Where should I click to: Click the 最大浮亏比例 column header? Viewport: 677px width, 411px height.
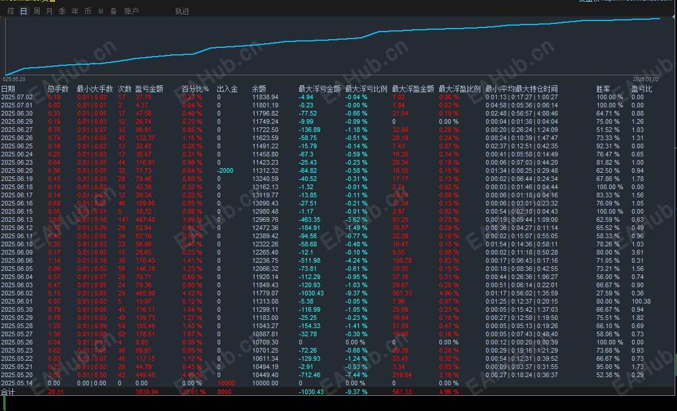pyautogui.click(x=366, y=89)
